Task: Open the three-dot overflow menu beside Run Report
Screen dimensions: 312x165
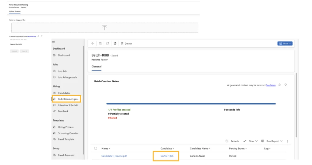Action: [287, 141]
